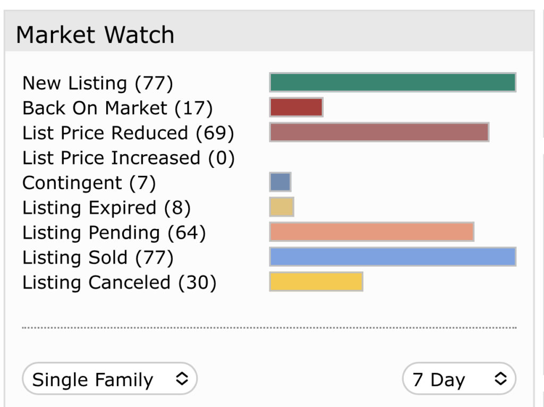Viewport: 544px width, 407px height.
Task: Open the Back On Market (17) link
Action: point(117,108)
